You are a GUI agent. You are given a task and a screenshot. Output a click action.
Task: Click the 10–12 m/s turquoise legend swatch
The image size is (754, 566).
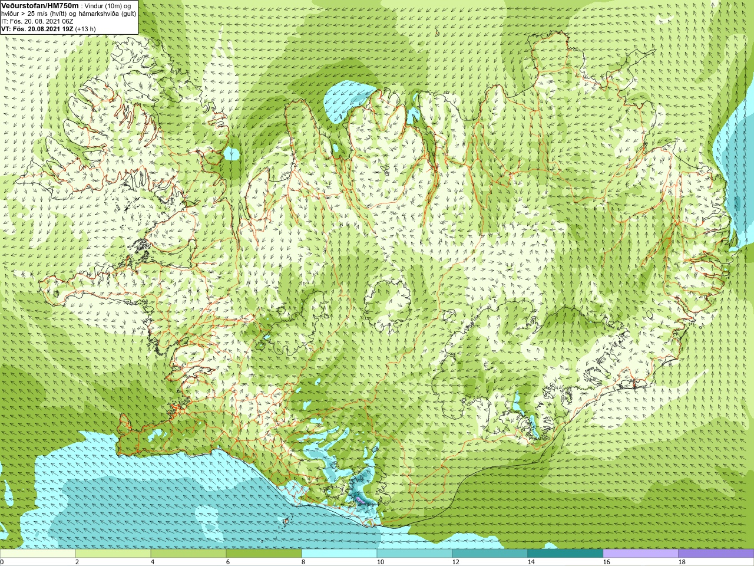415,554
